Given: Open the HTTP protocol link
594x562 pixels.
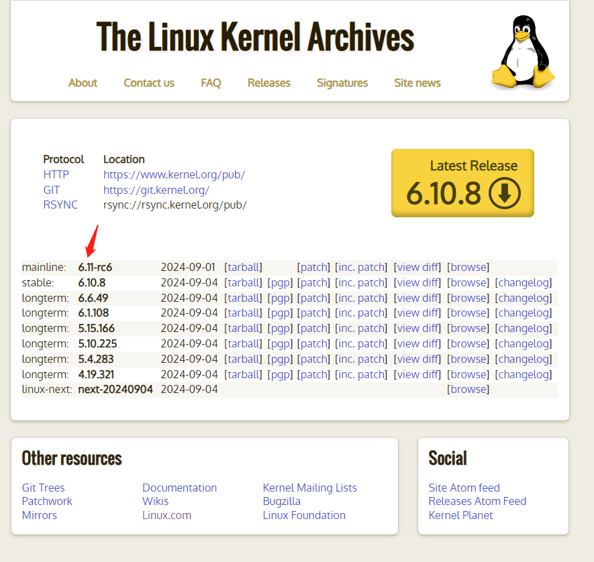Looking at the screenshot, I should [x=56, y=174].
